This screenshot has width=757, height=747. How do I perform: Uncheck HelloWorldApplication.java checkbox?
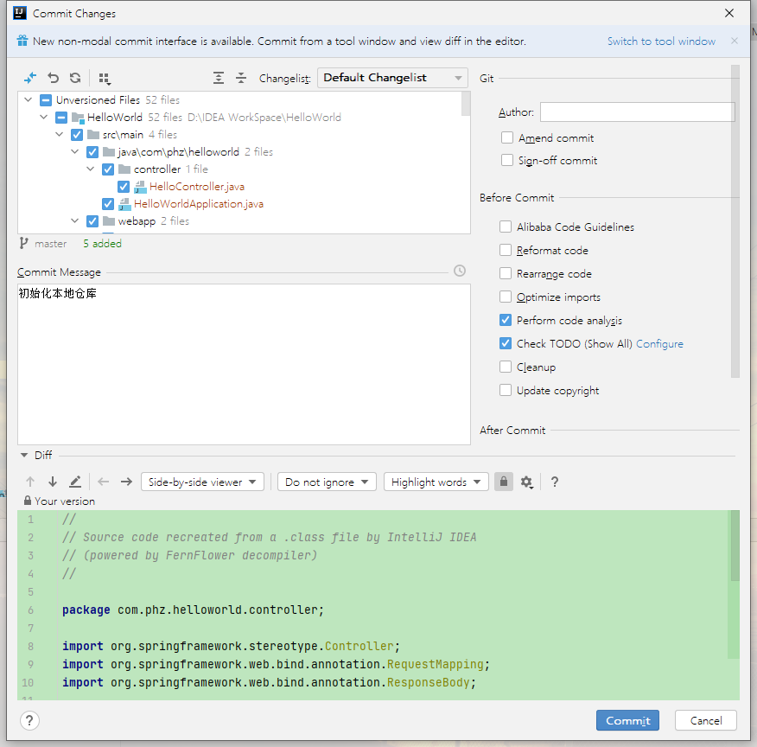[x=108, y=204]
